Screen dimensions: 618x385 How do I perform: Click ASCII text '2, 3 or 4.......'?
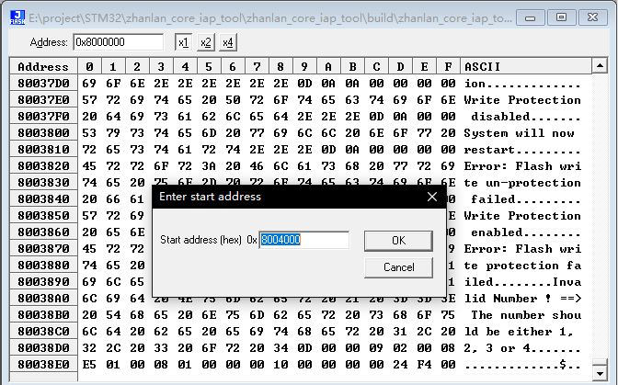click(x=522, y=348)
